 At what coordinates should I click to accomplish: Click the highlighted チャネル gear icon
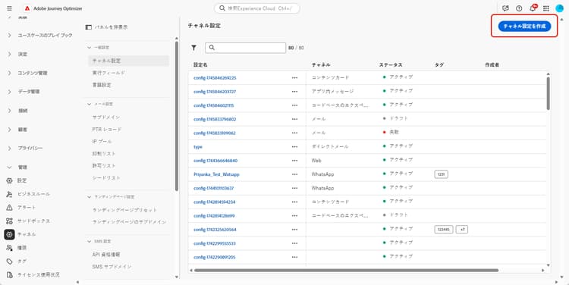tap(9, 234)
